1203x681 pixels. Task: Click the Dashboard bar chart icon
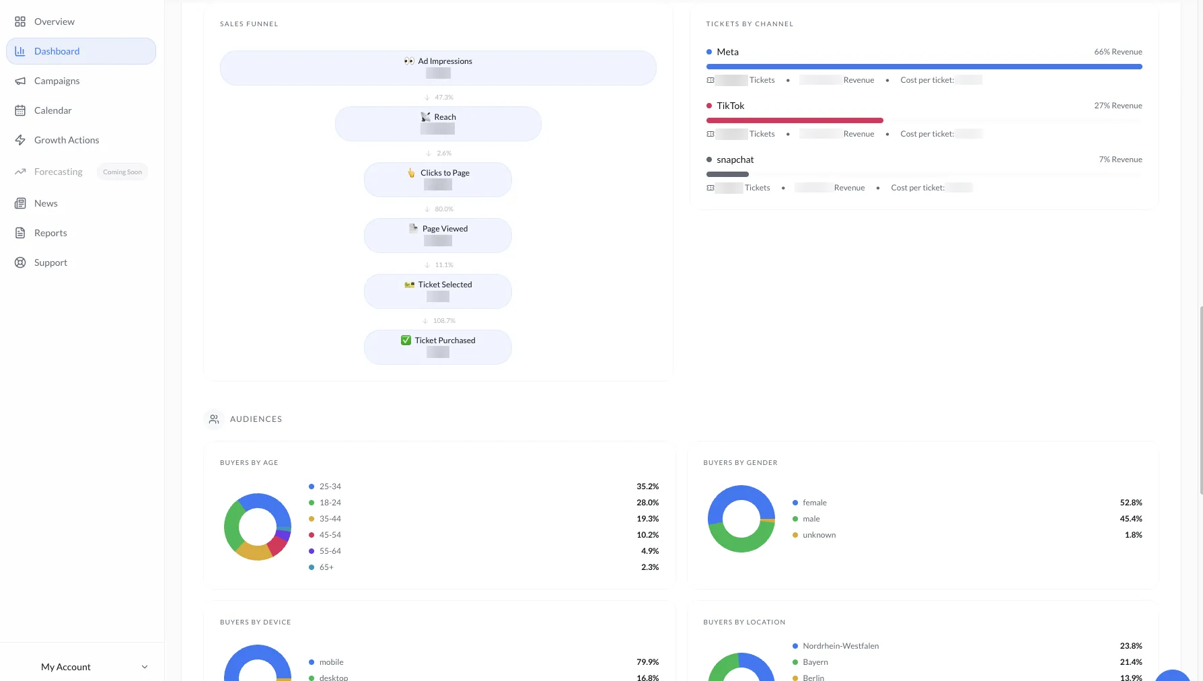coord(20,51)
